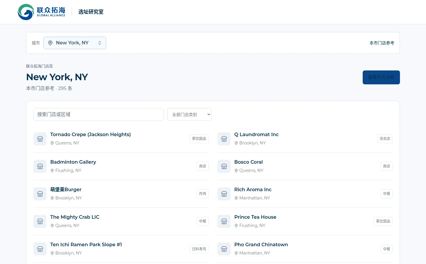This screenshot has height=264, width=426.
Task: Open the 选址研究室 header link
Action: tap(91, 12)
